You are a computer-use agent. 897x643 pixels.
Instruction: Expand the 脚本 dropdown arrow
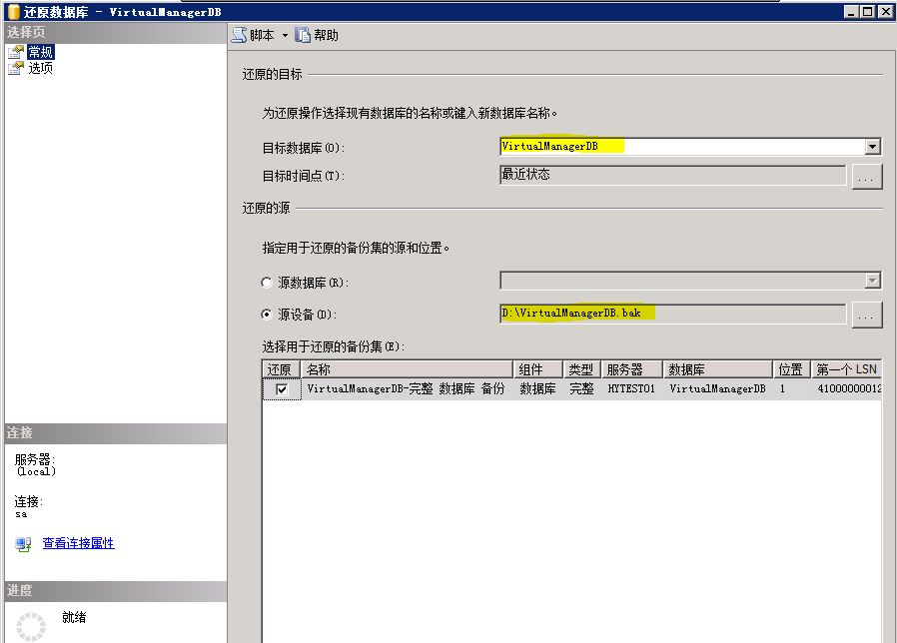click(x=285, y=35)
